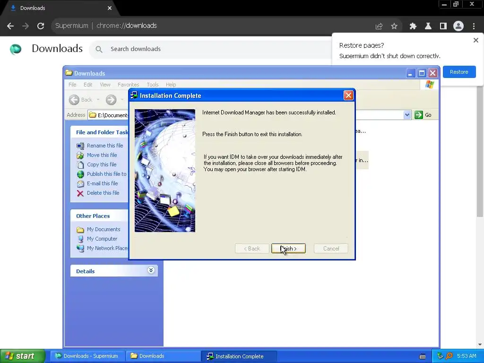Click the explorer Forward arrow button
Viewport: 484px width, 363px height.
tap(111, 100)
